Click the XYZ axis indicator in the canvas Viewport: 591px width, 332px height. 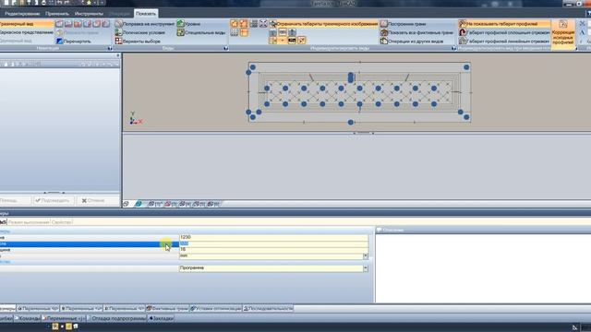tap(135, 118)
